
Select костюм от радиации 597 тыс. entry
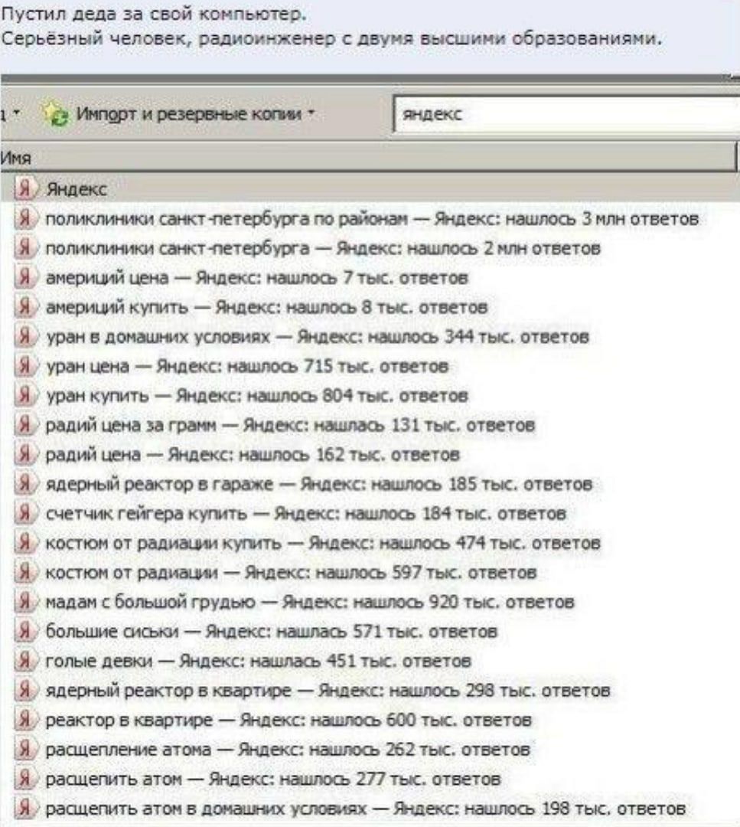(x=292, y=573)
